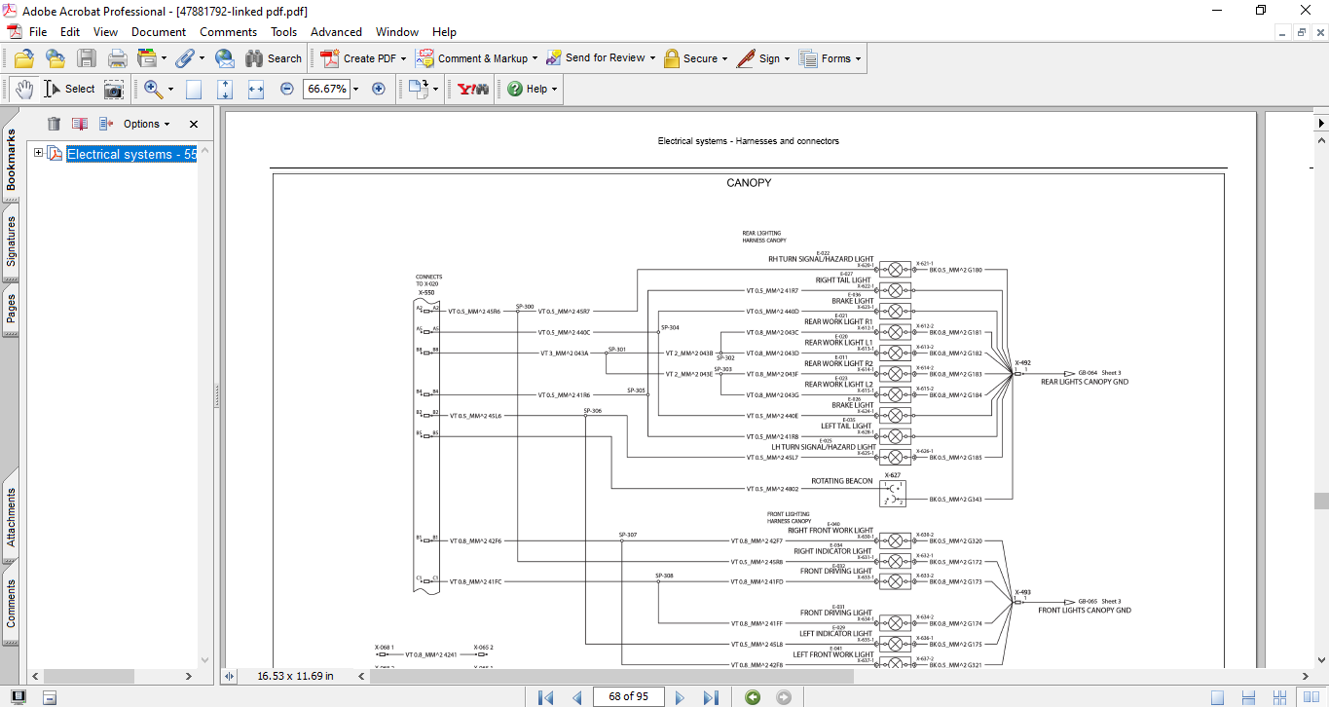The image size is (1329, 707).
Task: Open the zoom percentage dropdown arrow
Action: [x=355, y=89]
